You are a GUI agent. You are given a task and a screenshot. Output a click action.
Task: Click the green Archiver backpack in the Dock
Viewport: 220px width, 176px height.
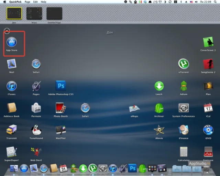click(x=142, y=168)
